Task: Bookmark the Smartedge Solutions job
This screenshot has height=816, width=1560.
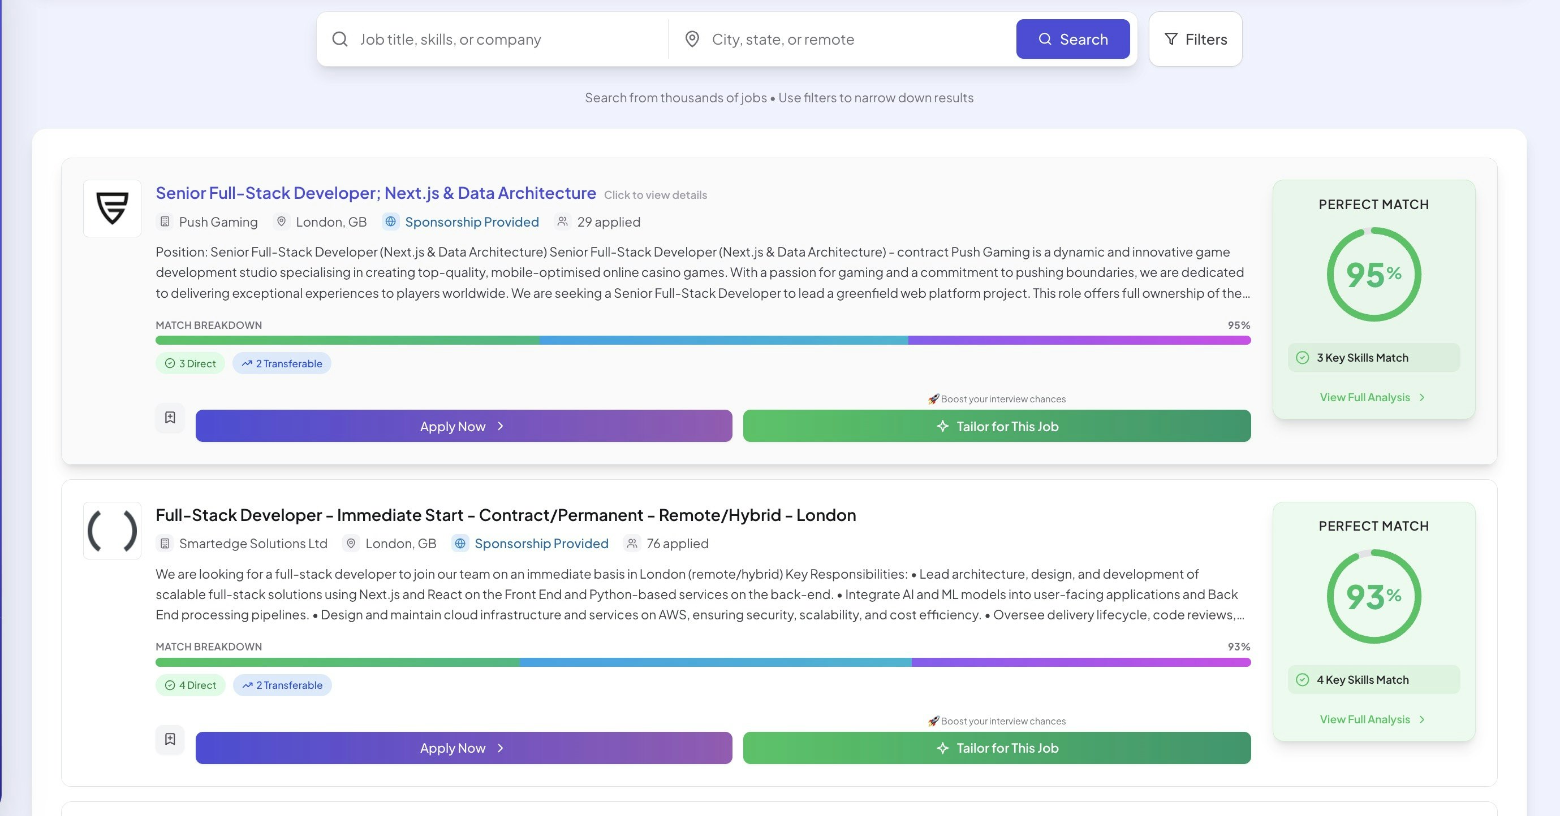Action: tap(170, 739)
